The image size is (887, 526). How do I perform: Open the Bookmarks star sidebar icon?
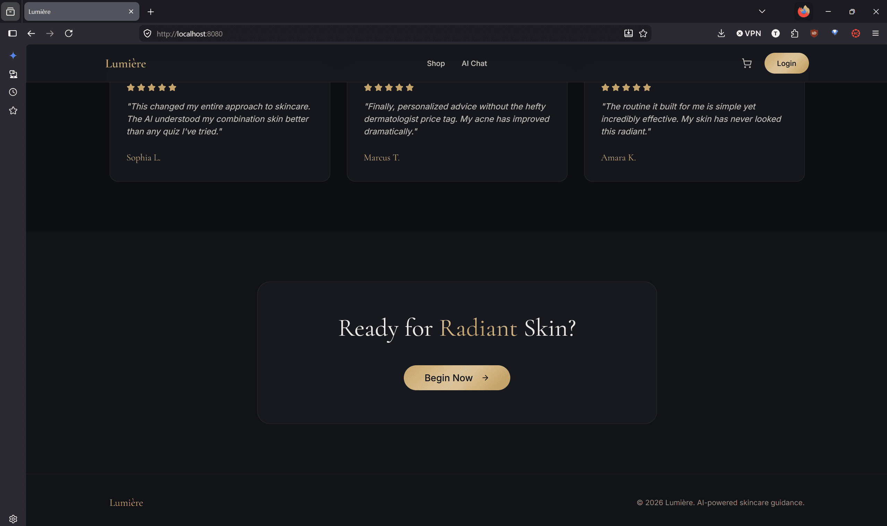[13, 111]
